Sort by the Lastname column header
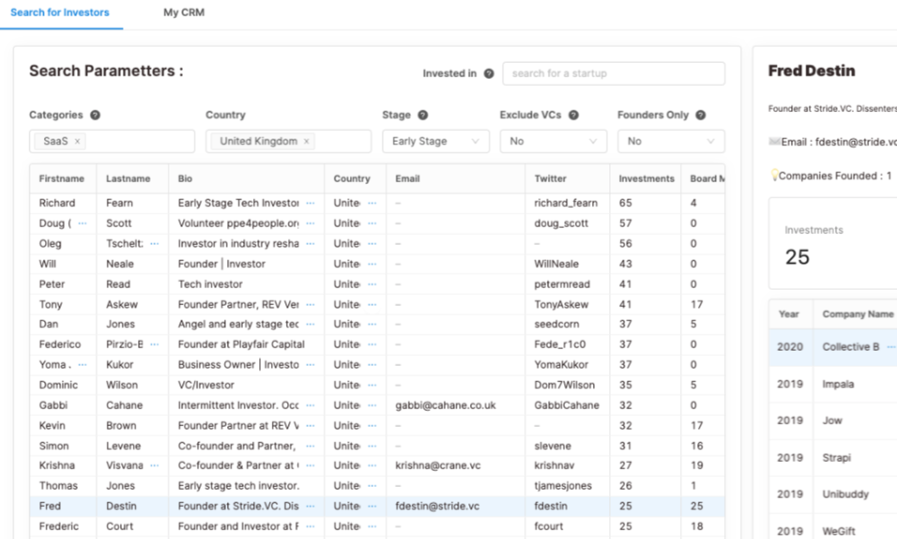 point(128,178)
